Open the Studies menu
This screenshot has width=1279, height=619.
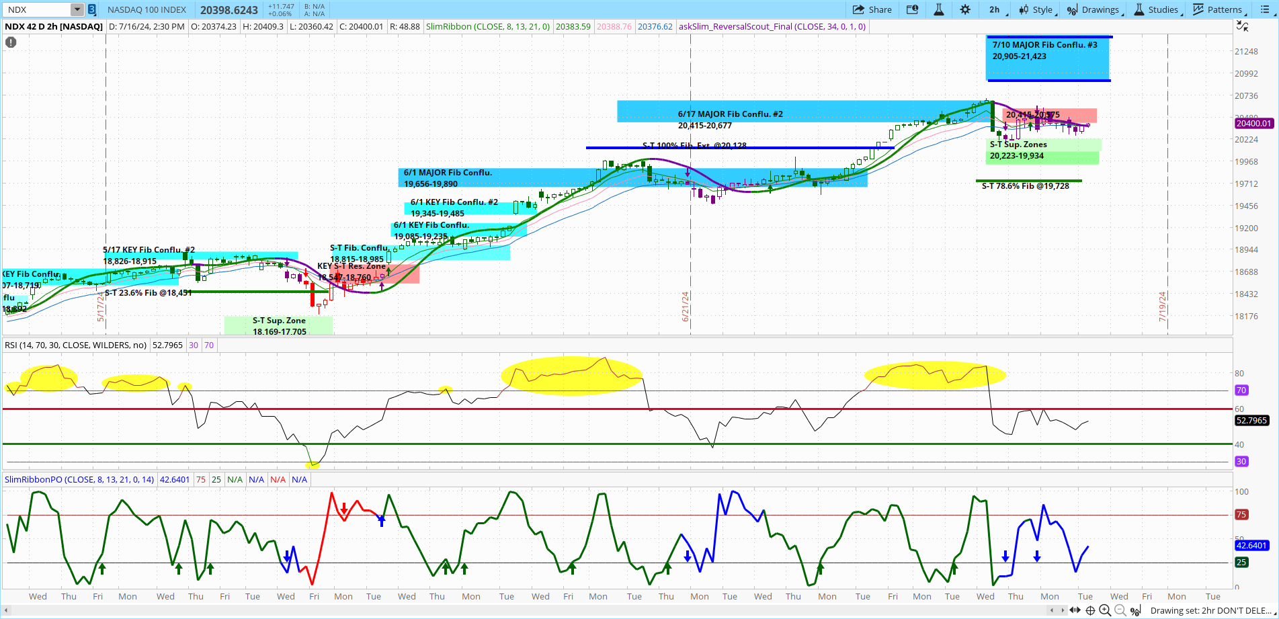point(1157,9)
